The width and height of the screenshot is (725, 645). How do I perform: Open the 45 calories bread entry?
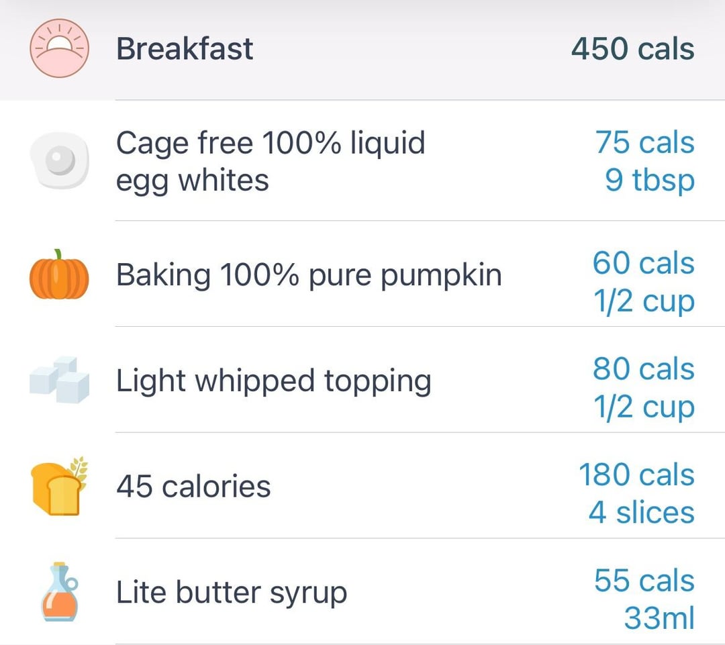click(362, 486)
